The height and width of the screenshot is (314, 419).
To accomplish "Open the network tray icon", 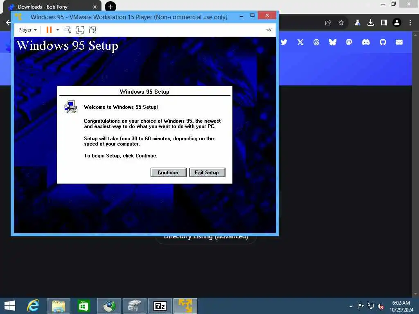I will 371,306.
